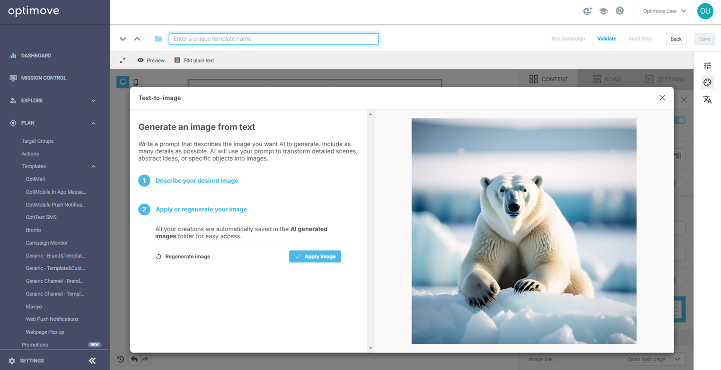Click the undo arrow at bottom
The image size is (721, 370).
(134, 360)
